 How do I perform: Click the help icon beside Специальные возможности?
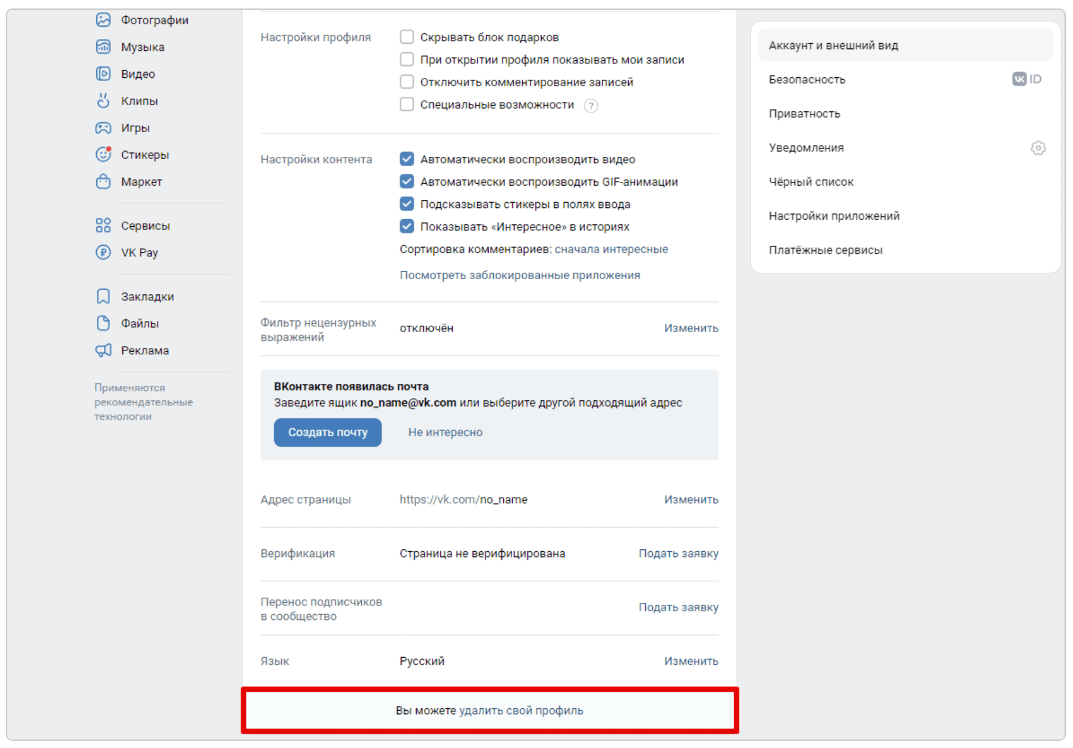pos(591,105)
